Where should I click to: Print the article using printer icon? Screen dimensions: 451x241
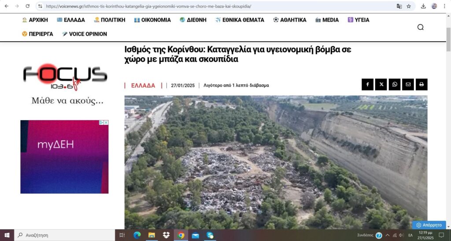421,84
